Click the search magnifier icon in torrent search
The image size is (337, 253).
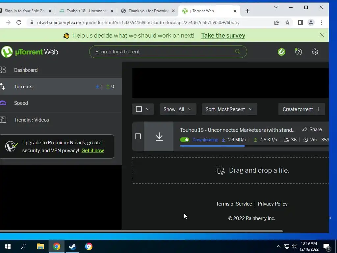coord(238,52)
